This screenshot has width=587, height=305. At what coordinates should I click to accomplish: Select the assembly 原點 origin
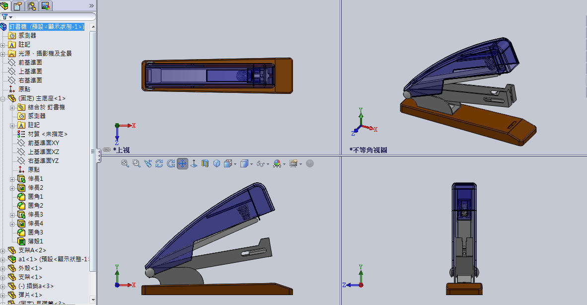24,89
